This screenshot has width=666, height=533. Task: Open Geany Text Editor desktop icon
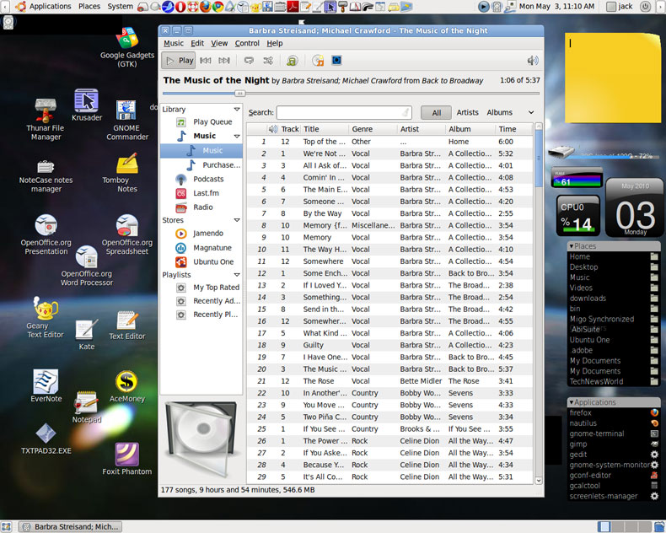[x=45, y=317]
